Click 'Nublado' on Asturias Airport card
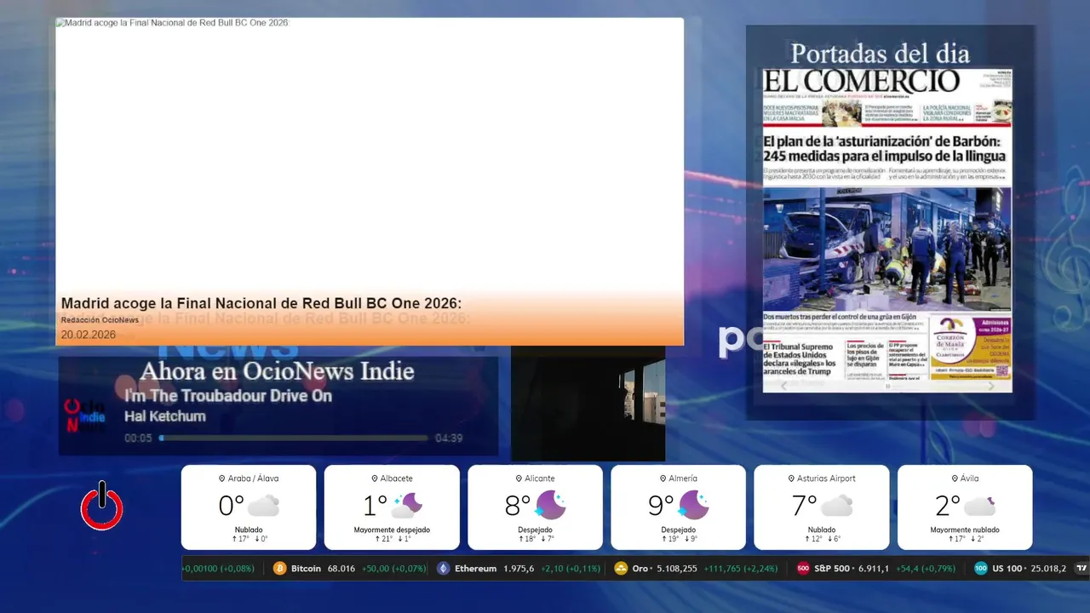Image resolution: width=1090 pixels, height=613 pixels. pyautogui.click(x=822, y=530)
